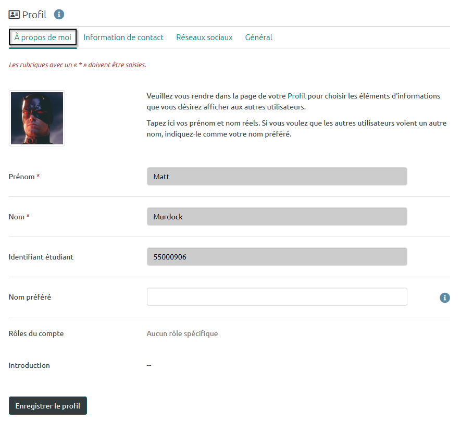Click the Prénom field containing Matt
461x421 pixels.
click(277, 177)
